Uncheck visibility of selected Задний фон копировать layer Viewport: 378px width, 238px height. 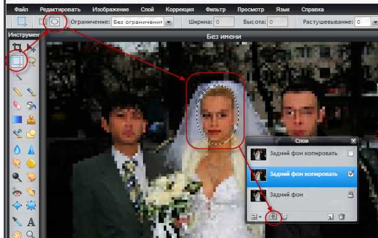point(350,174)
